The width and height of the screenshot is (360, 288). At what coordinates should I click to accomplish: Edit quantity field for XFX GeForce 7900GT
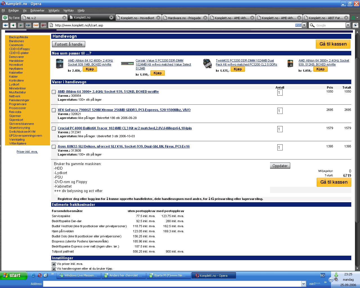280,111
